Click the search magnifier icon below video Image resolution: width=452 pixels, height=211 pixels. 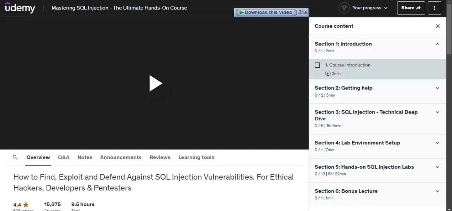(15, 157)
